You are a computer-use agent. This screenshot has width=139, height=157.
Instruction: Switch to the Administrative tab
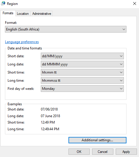tap(42, 14)
